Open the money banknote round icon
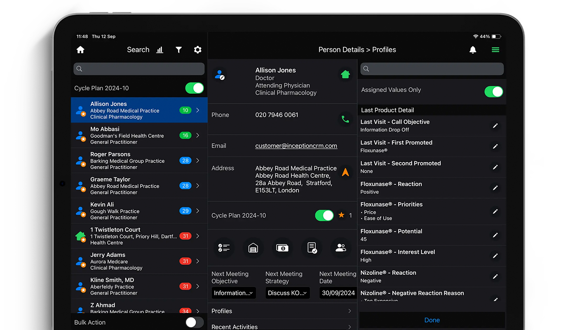577x330 pixels. (x=282, y=248)
